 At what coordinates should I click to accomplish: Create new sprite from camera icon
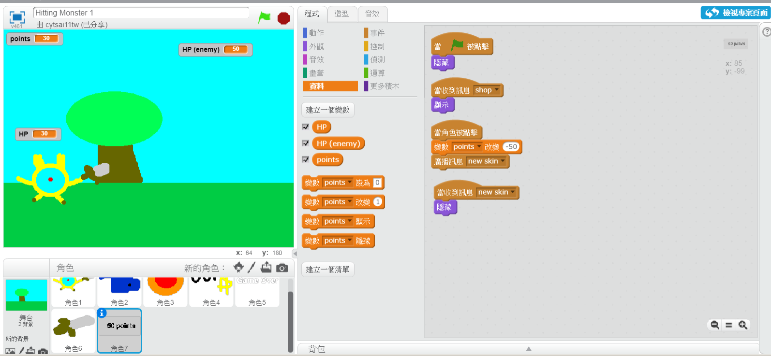click(282, 268)
